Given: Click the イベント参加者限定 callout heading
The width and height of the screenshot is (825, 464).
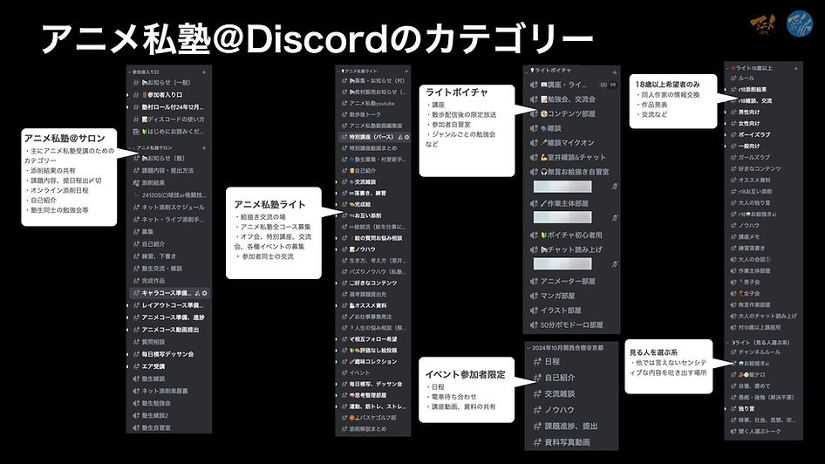Looking at the screenshot, I should (x=465, y=374).
